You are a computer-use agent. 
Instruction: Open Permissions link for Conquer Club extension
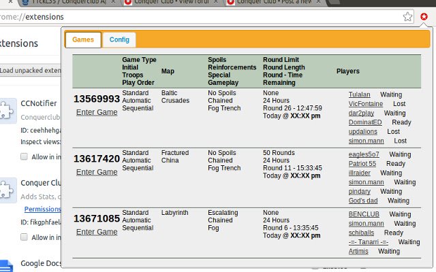[42, 209]
